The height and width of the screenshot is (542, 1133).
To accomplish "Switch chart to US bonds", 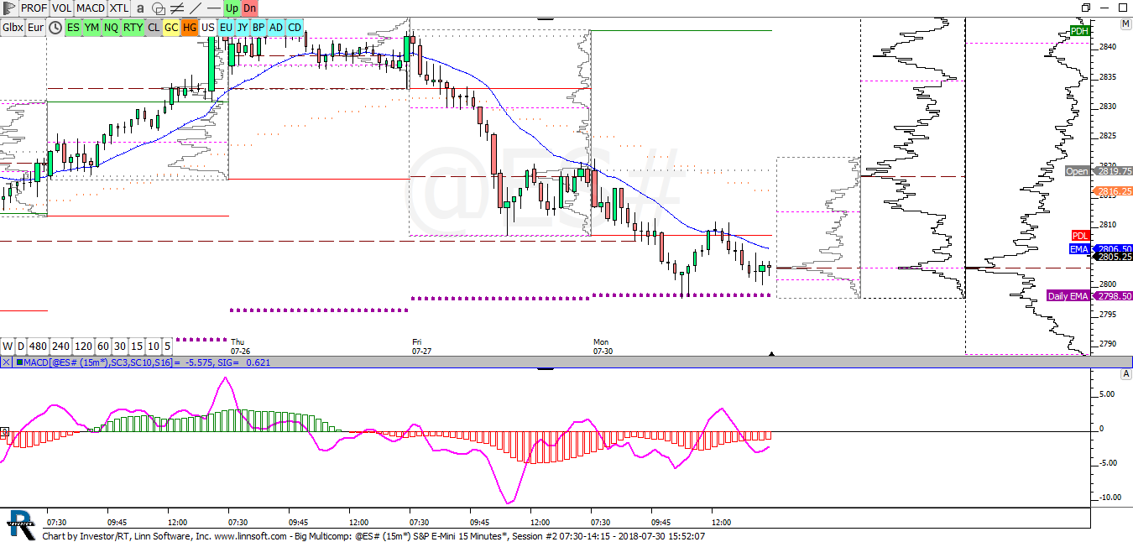I will [x=207, y=27].
